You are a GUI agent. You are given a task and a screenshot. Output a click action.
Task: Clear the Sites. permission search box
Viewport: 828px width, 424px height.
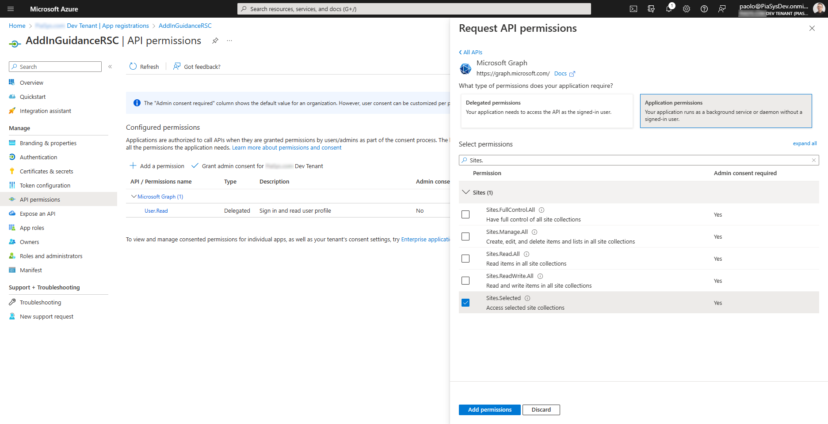[813, 160]
